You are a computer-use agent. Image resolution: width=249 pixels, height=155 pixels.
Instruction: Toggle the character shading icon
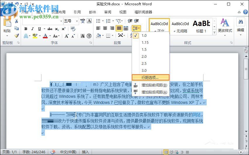(83, 36)
